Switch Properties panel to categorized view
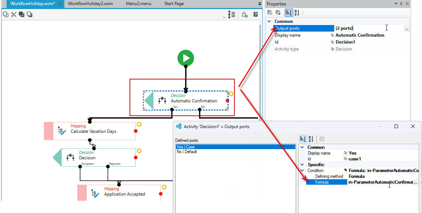 click(288, 13)
